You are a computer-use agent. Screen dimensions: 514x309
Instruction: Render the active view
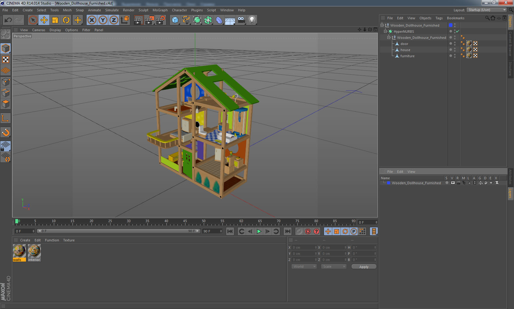[x=138, y=20]
